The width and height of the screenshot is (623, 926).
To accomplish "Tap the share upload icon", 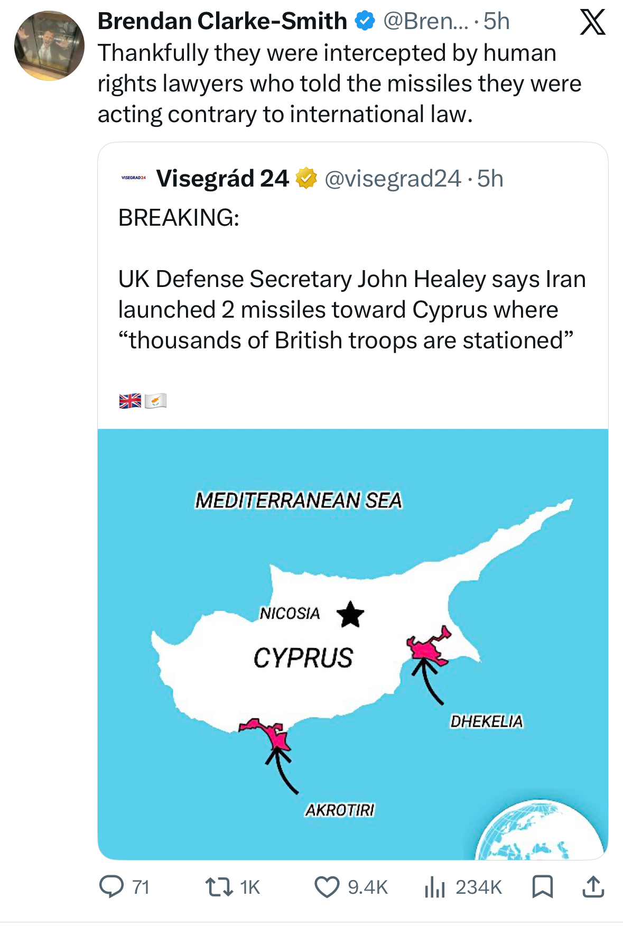I will [593, 886].
